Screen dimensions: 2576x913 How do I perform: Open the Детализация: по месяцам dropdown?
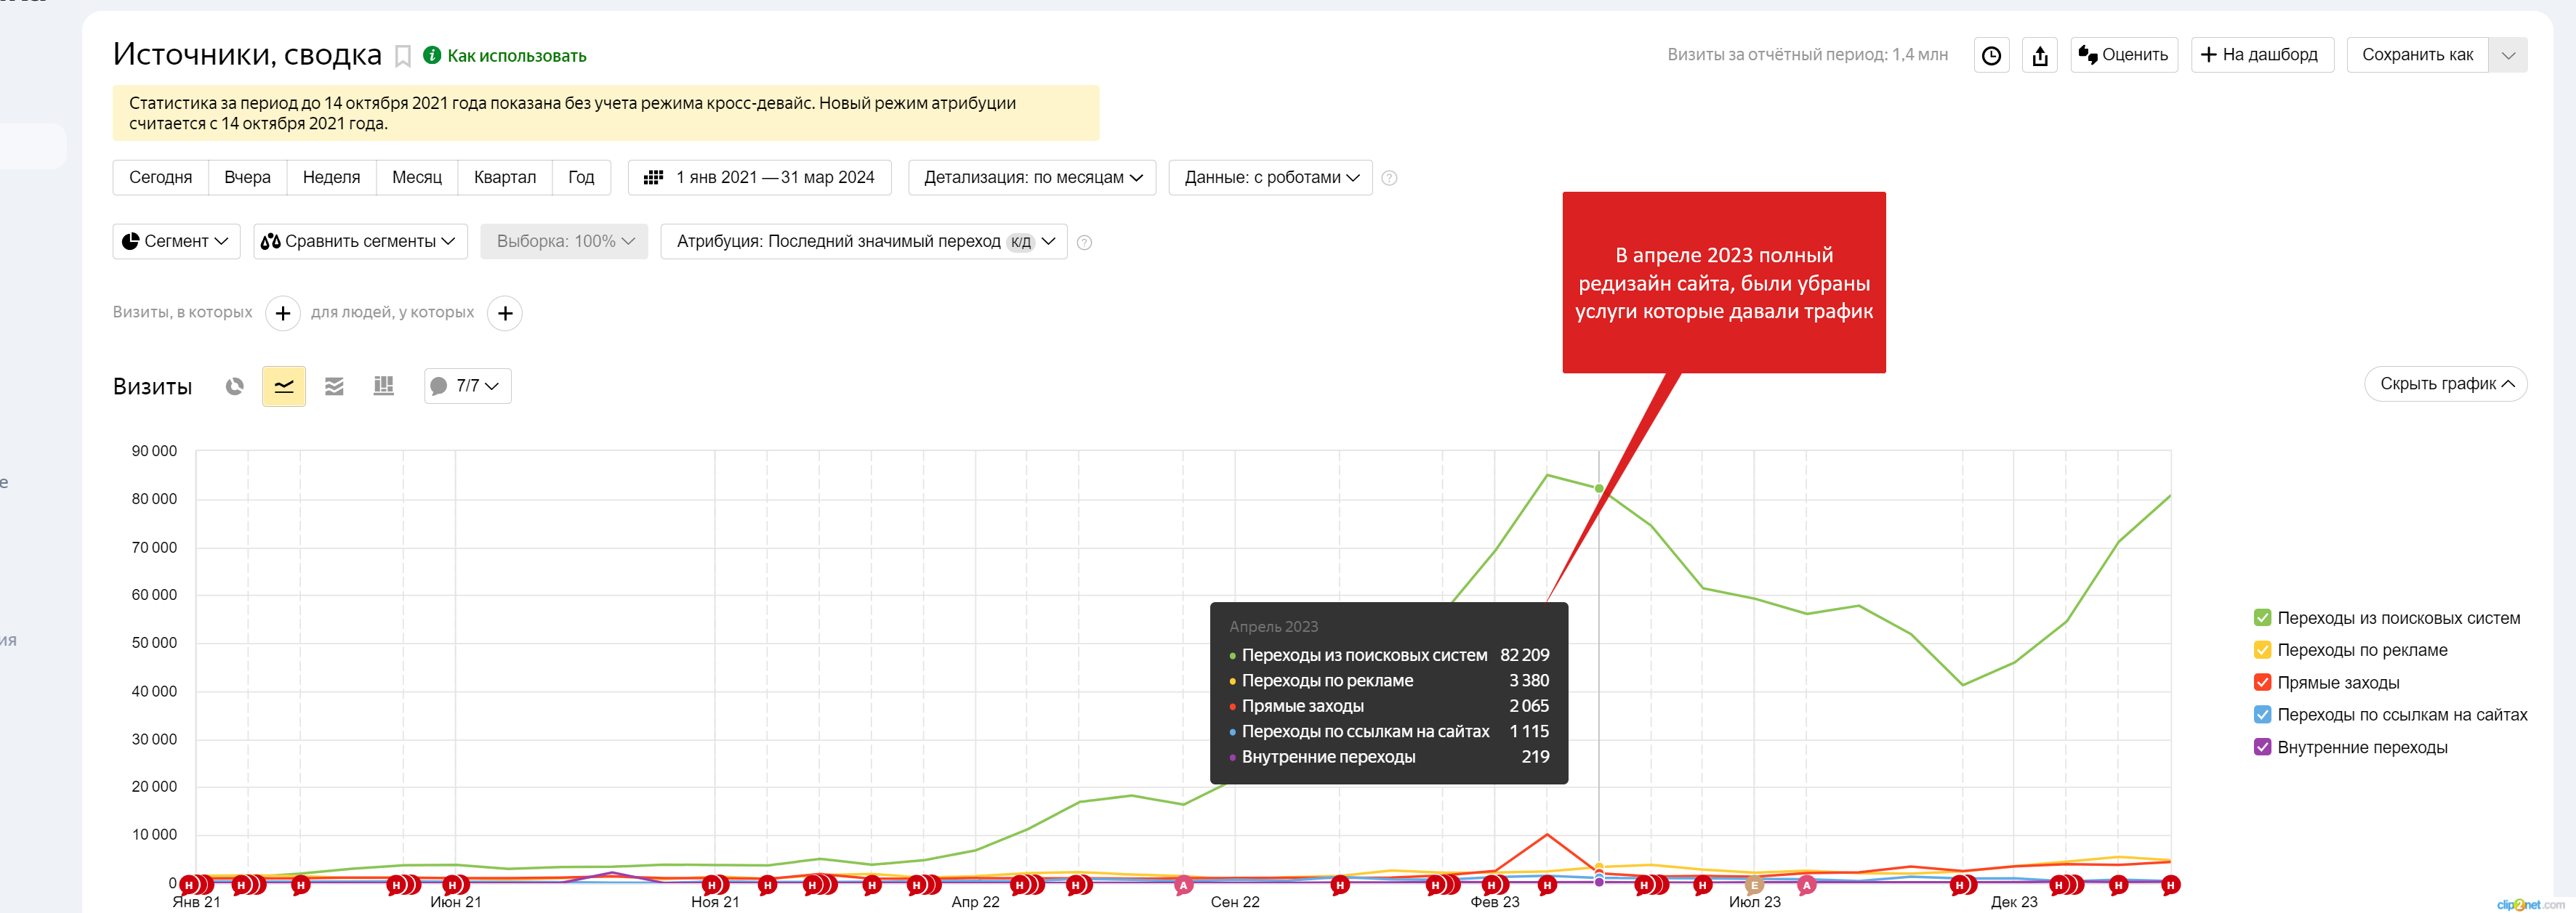click(1032, 176)
